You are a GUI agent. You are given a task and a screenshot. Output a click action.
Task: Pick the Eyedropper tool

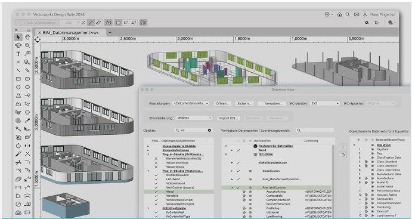27,121
